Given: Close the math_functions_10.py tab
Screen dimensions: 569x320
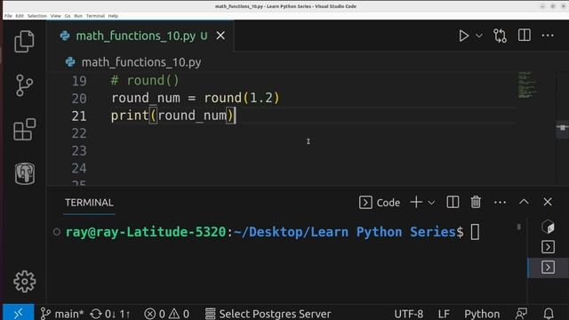Looking at the screenshot, I should (x=220, y=36).
